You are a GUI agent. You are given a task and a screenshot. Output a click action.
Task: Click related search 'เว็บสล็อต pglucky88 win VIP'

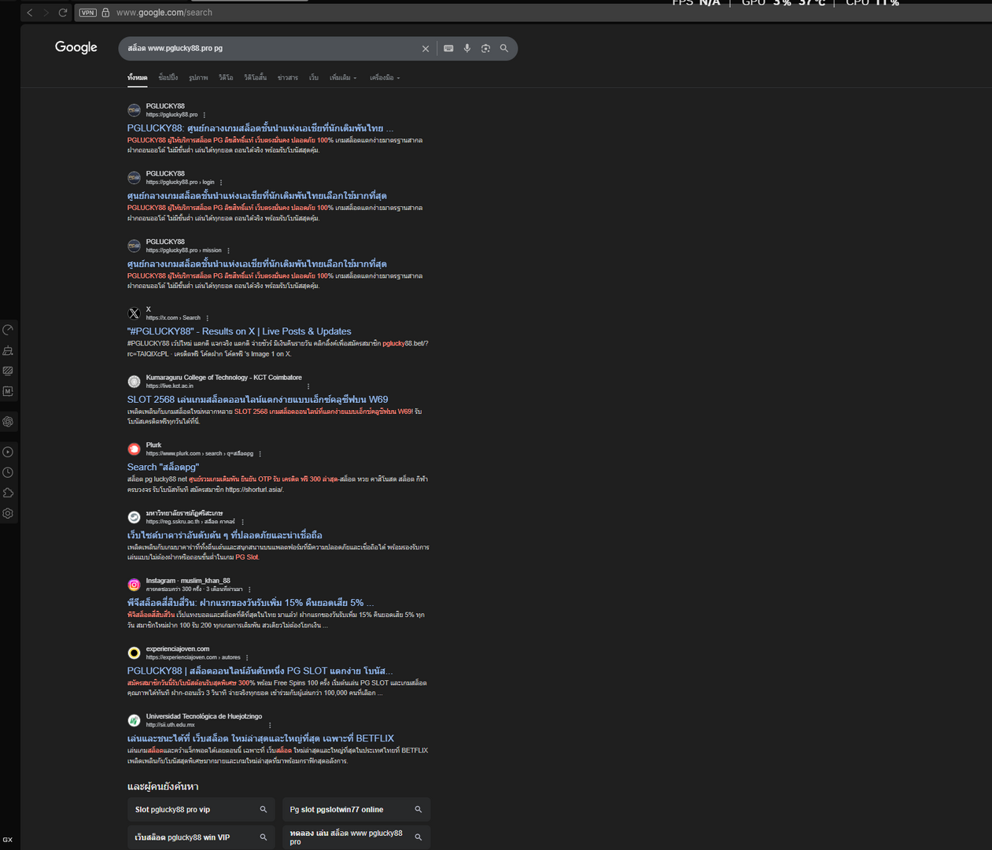click(x=201, y=837)
